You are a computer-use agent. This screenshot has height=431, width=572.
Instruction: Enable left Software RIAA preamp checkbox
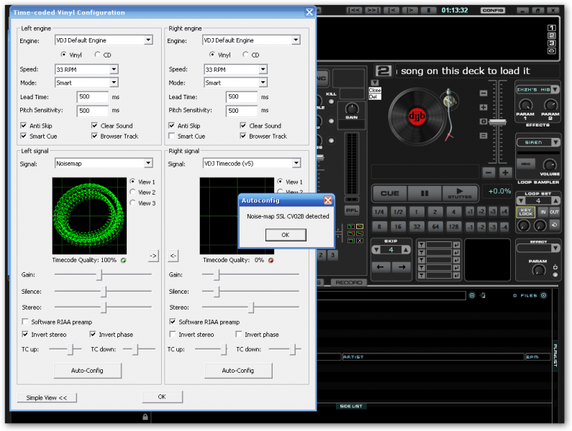[25, 322]
